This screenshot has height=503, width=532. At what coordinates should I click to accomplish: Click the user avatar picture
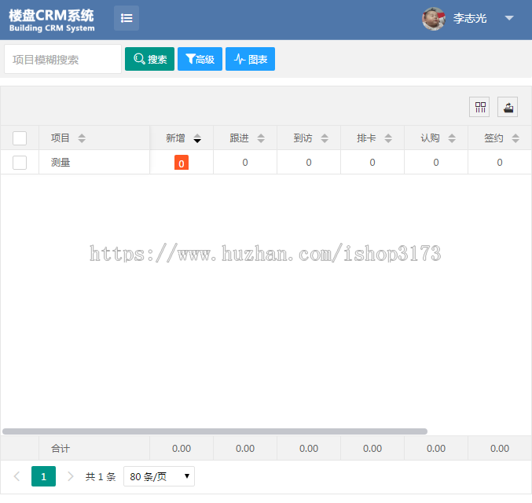(434, 19)
